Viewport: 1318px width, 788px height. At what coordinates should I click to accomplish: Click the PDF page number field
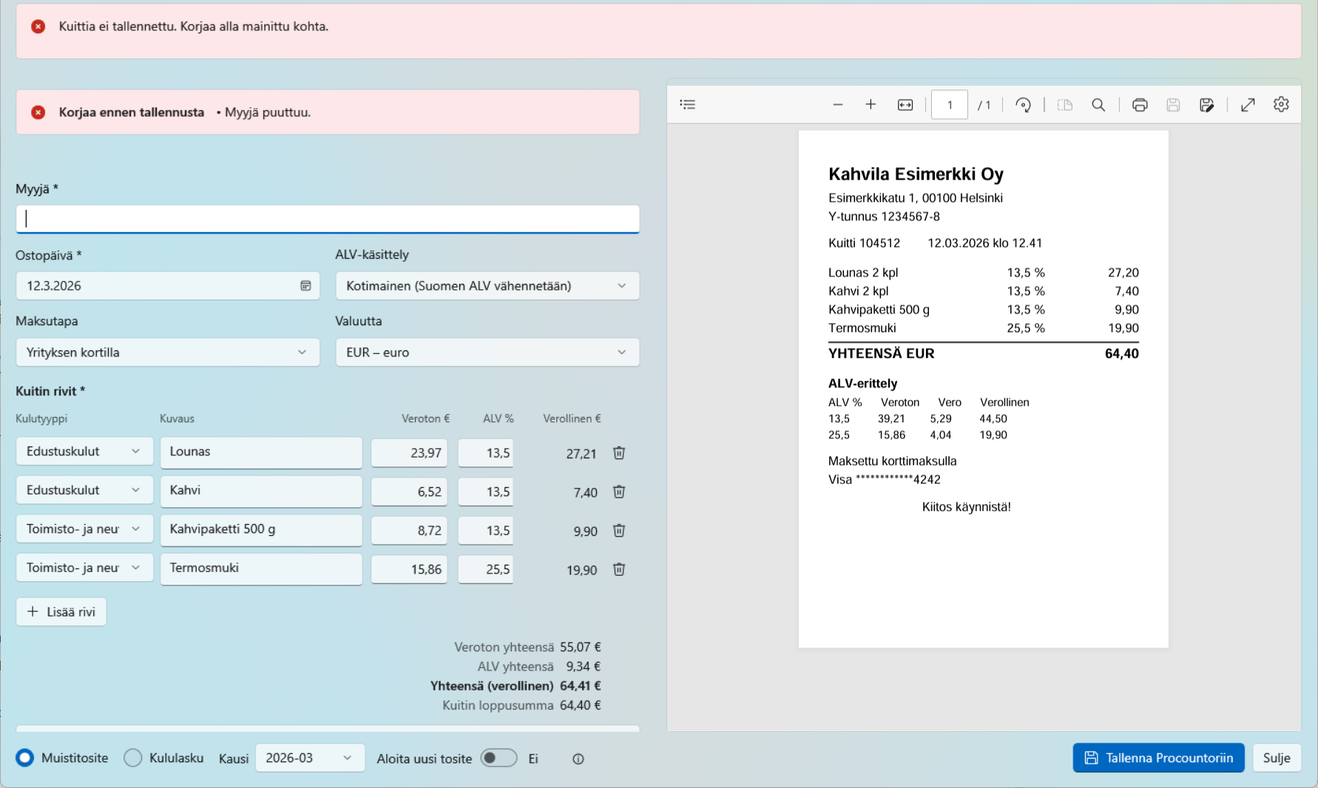click(950, 105)
